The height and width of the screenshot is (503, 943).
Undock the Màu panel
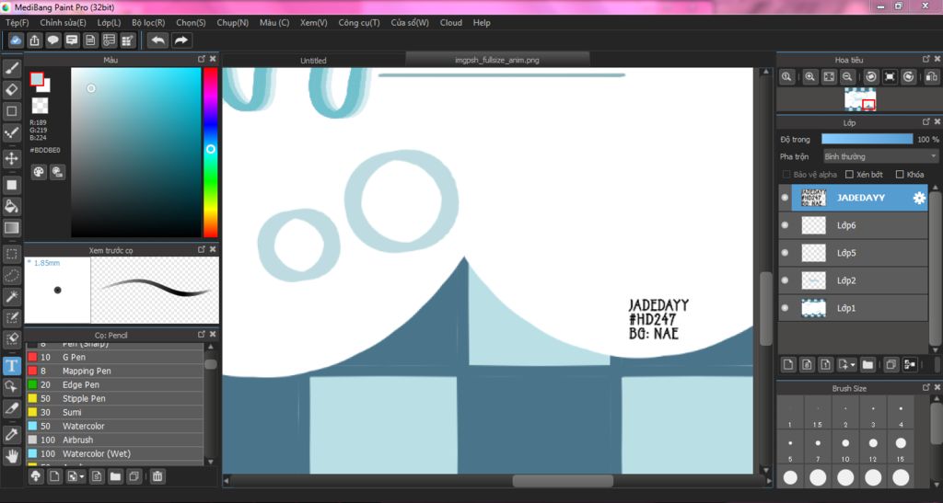[202, 60]
